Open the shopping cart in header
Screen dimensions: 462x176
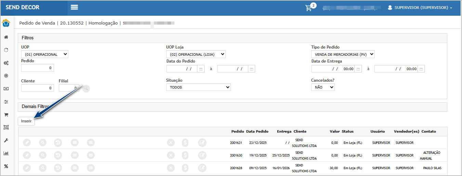coord(309,8)
